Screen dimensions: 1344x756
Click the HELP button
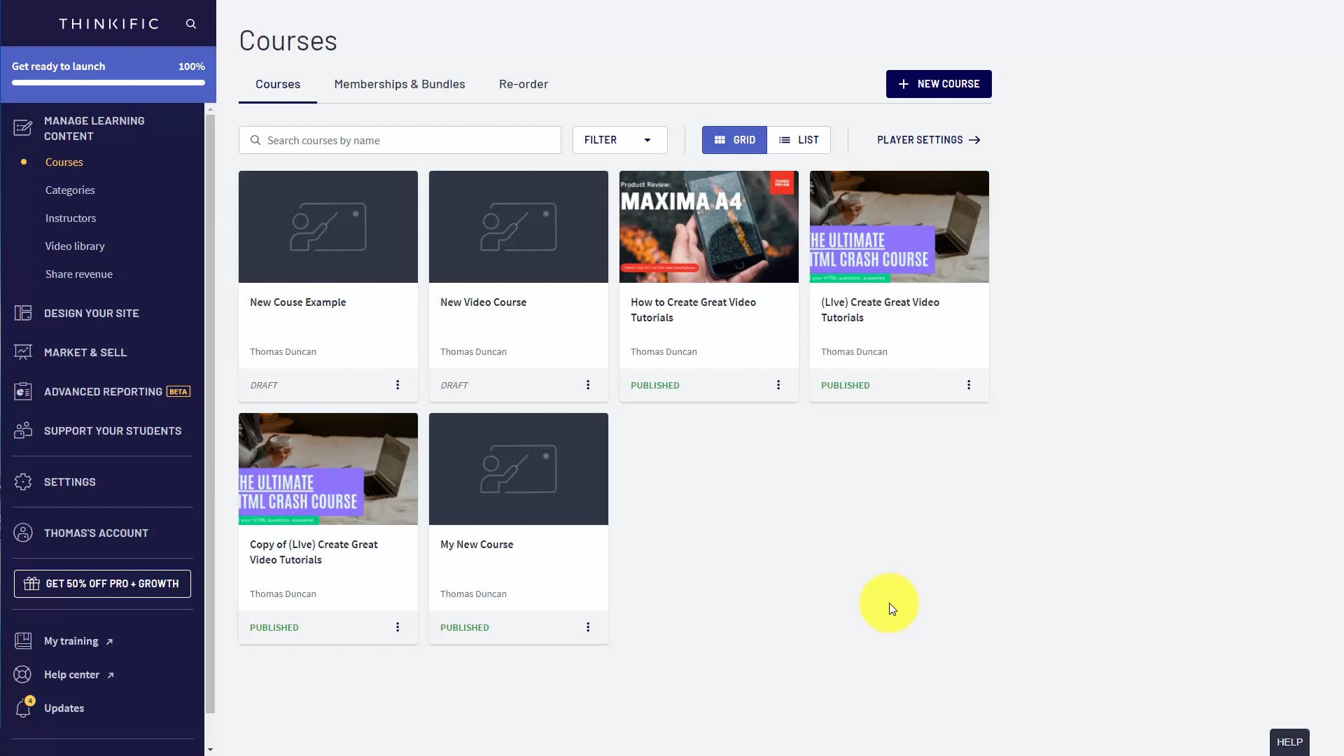(x=1289, y=742)
